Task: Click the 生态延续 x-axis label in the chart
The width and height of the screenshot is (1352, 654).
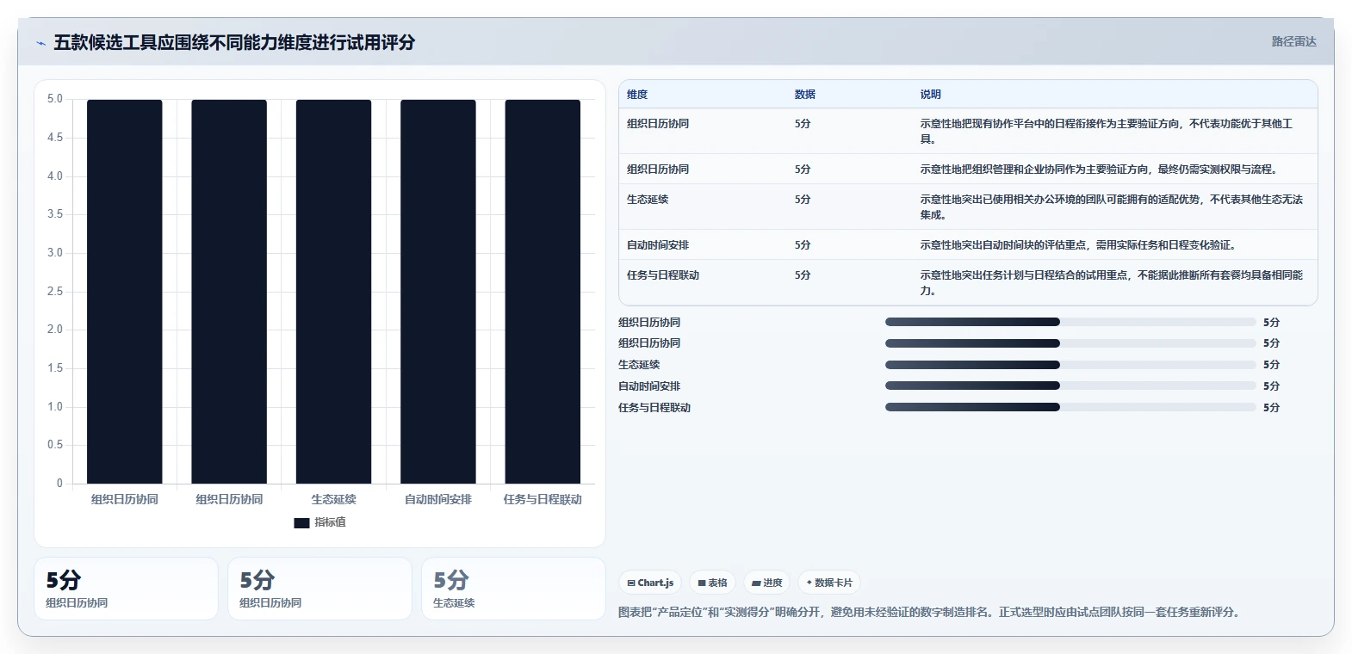Action: 333,499
